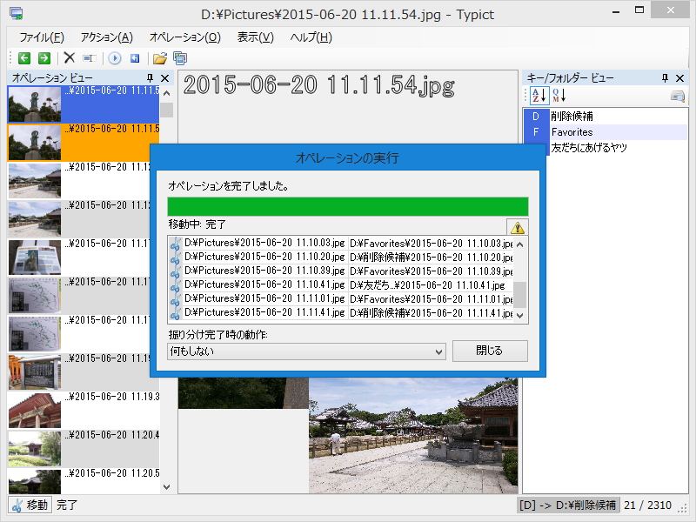Click the green completed progress bar
The image size is (696, 522).
click(x=347, y=206)
